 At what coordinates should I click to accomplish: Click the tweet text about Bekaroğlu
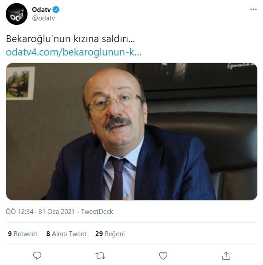point(71,39)
